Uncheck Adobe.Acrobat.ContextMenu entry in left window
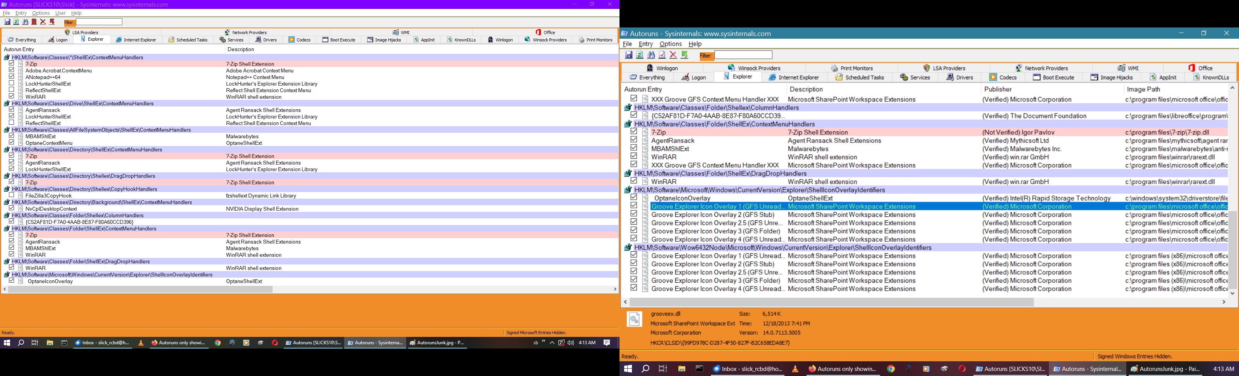The width and height of the screenshot is (1239, 376). click(x=12, y=70)
